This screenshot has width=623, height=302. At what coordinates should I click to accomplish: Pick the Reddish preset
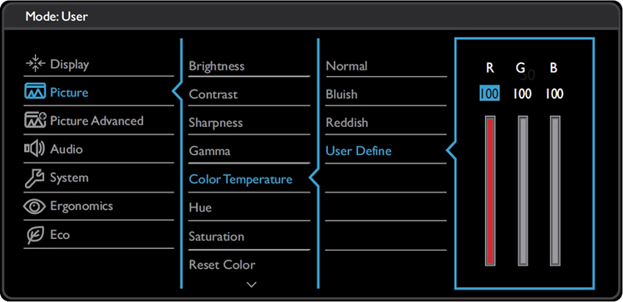coord(347,123)
